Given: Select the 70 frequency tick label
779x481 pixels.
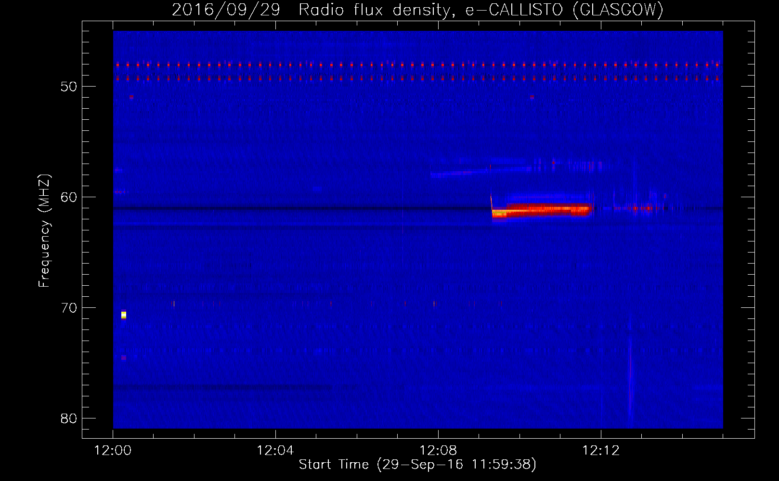Looking at the screenshot, I should click(x=69, y=308).
